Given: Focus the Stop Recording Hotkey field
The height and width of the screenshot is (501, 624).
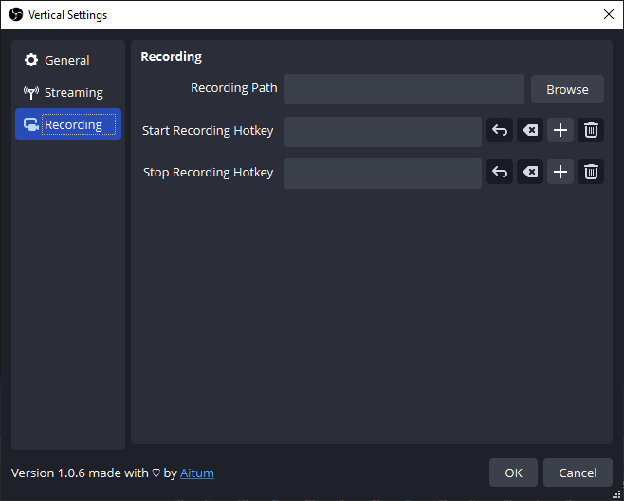Looking at the screenshot, I should point(383,173).
